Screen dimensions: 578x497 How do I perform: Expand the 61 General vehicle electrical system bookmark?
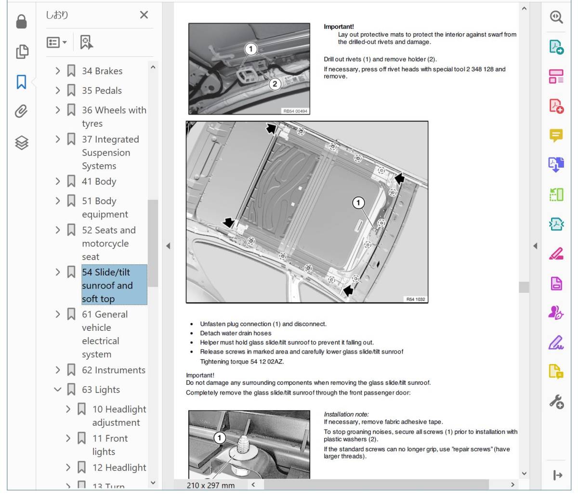(x=58, y=314)
